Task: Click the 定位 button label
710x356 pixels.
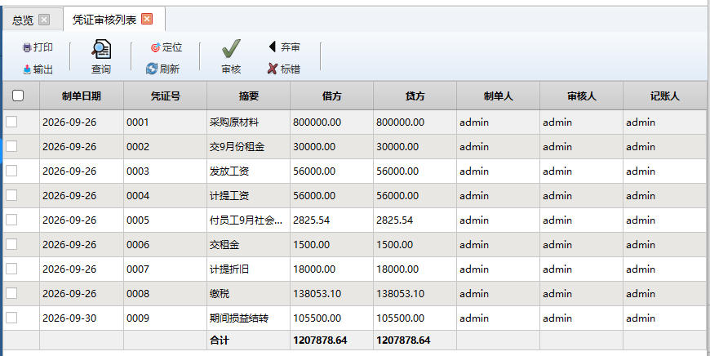Action: [172, 47]
